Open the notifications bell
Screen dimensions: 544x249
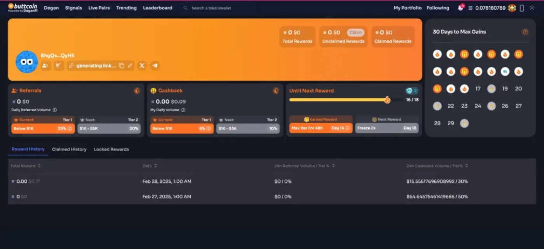460,8
